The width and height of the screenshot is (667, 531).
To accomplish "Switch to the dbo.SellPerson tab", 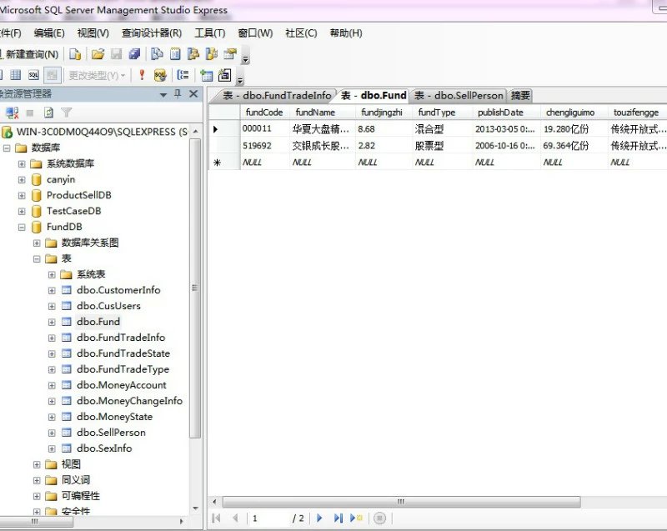I will [459, 95].
